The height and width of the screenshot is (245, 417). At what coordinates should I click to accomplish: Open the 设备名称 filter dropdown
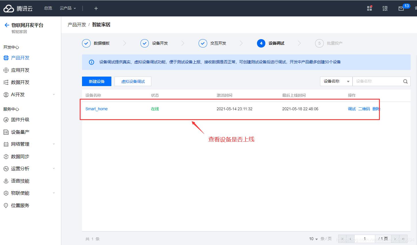pyautogui.click(x=336, y=81)
